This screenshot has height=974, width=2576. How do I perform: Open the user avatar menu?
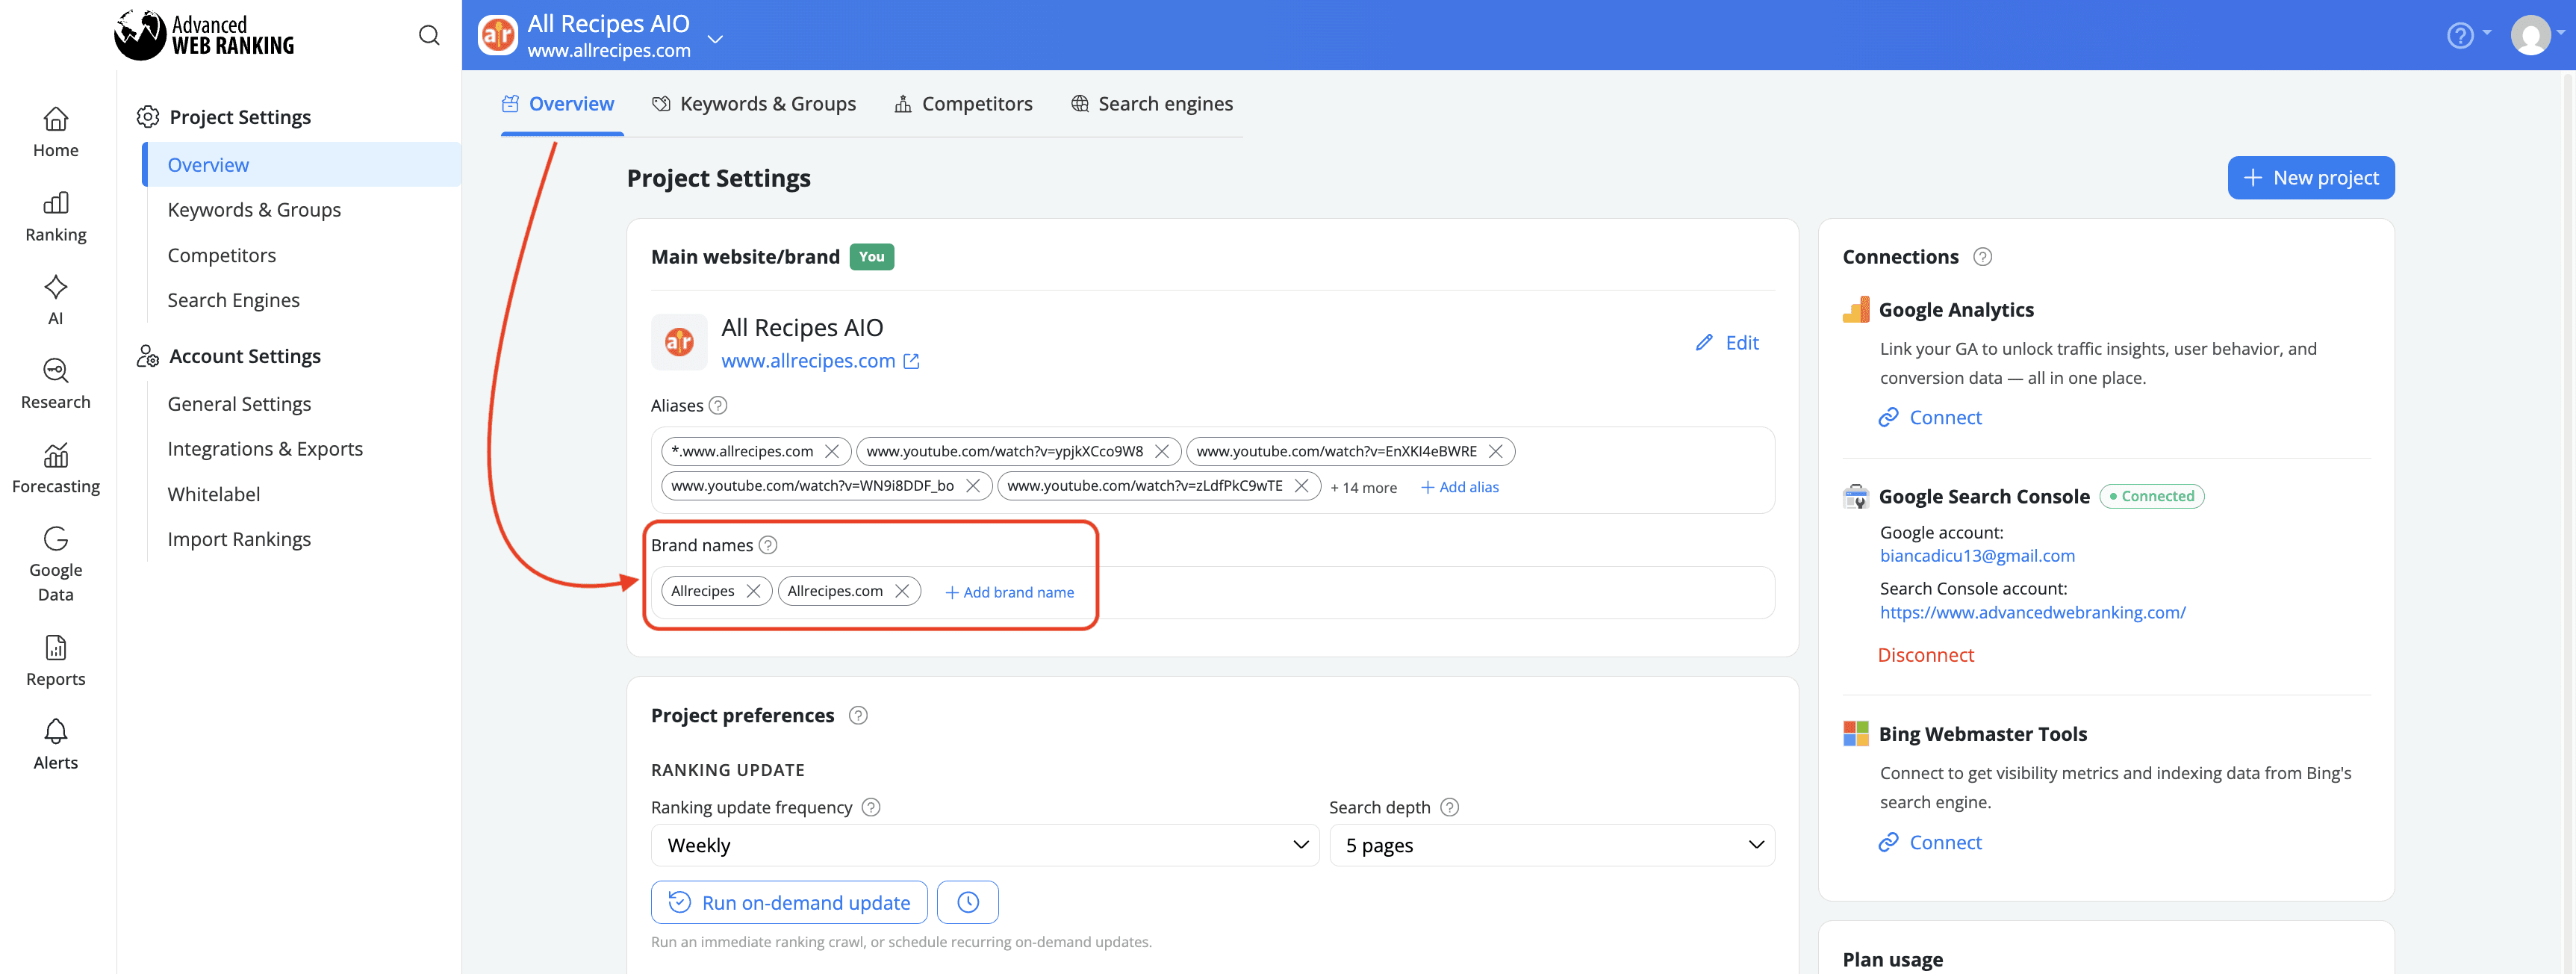click(x=2537, y=36)
